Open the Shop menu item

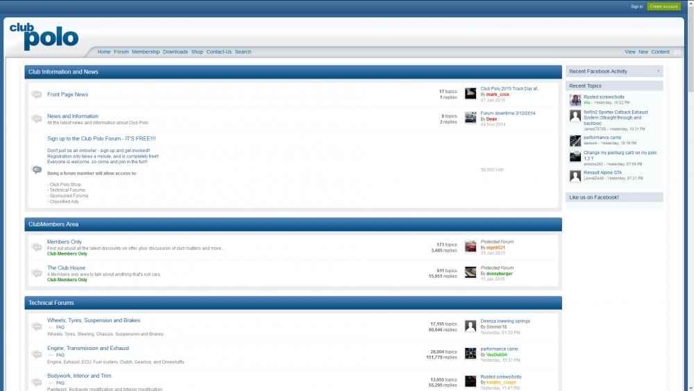tap(197, 52)
